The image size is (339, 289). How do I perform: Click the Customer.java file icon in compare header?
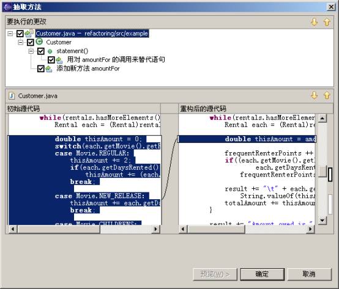click(x=12, y=95)
